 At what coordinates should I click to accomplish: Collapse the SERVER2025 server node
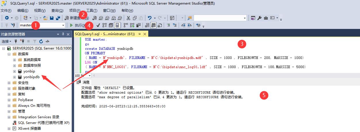pyautogui.click(x=3, y=48)
